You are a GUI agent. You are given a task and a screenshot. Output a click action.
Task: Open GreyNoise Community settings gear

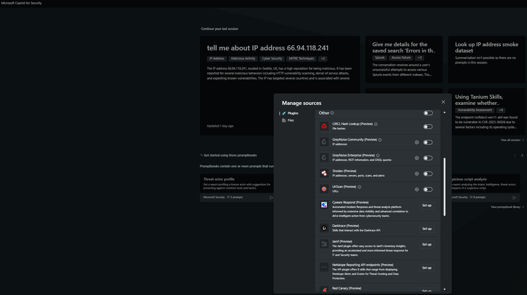[417, 142]
